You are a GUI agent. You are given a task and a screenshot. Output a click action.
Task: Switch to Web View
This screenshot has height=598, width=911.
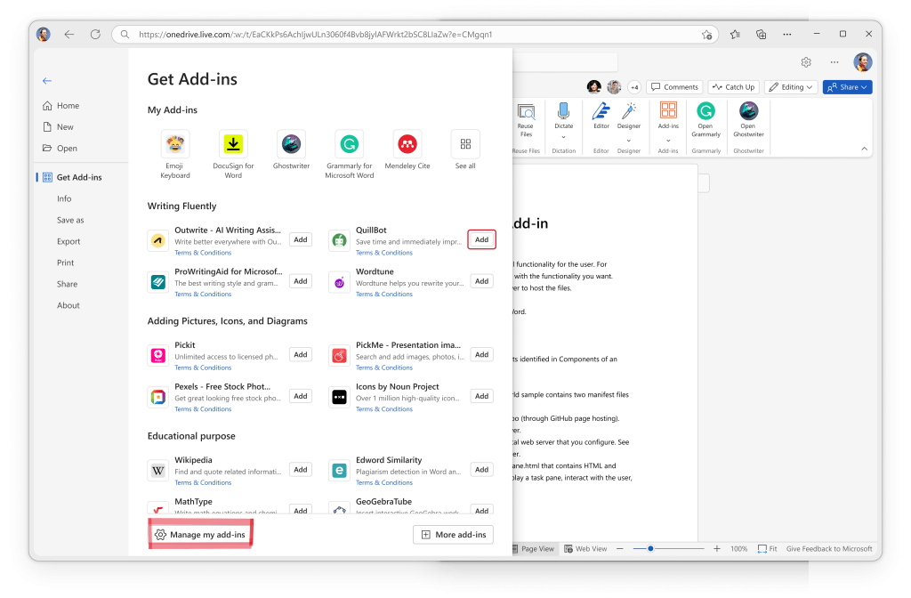click(x=585, y=548)
